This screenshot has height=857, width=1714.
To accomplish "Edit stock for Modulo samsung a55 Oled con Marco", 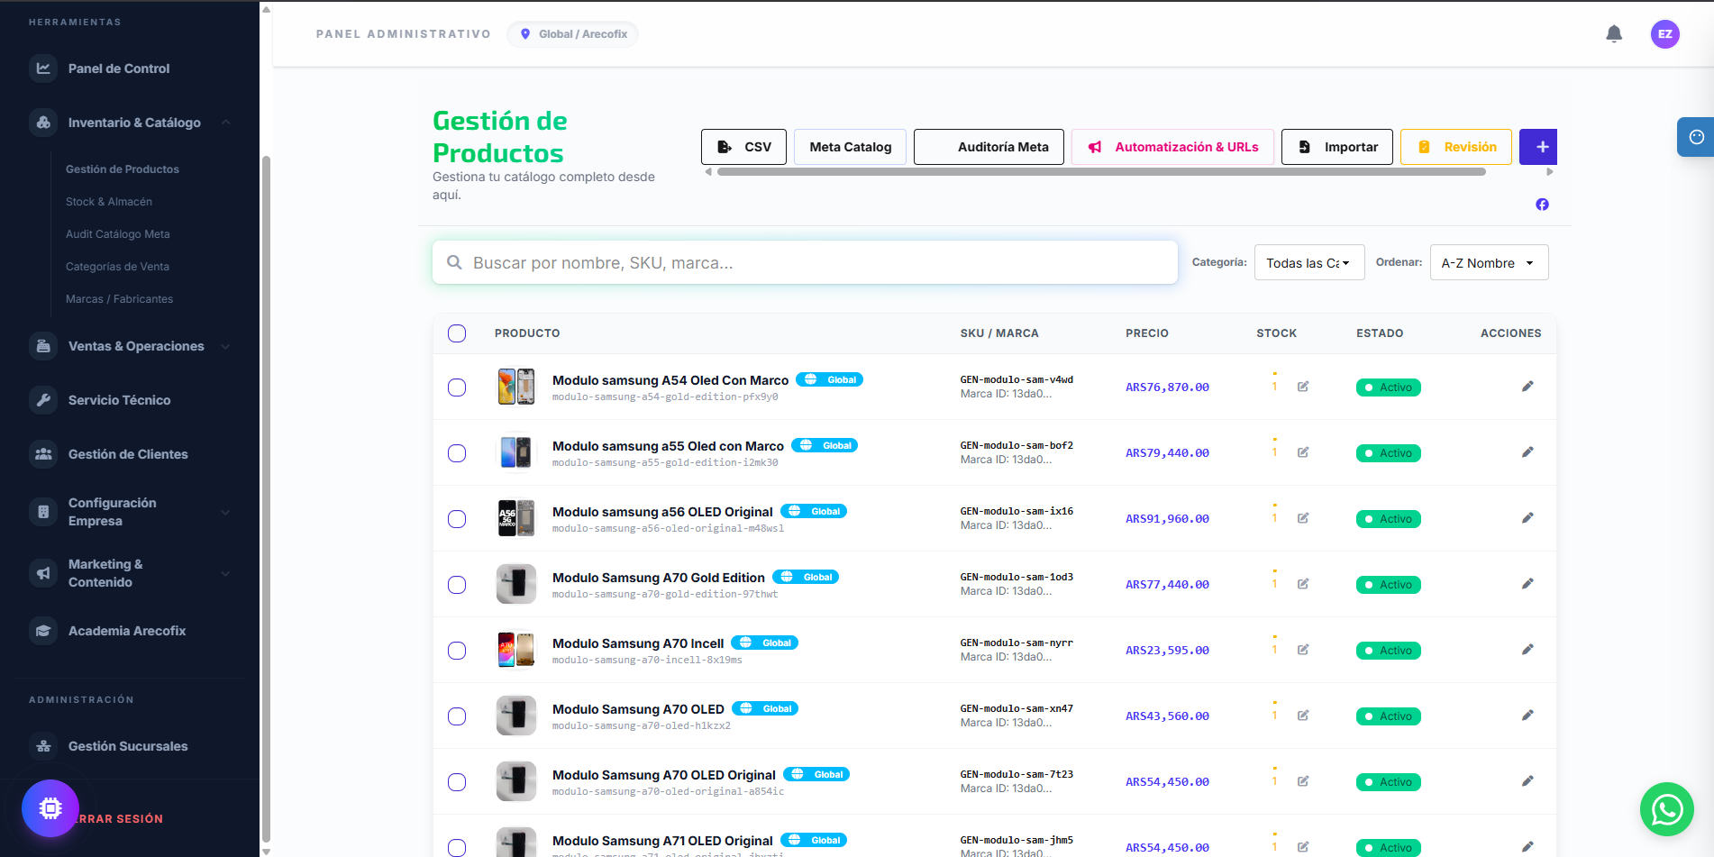I will [x=1303, y=452].
